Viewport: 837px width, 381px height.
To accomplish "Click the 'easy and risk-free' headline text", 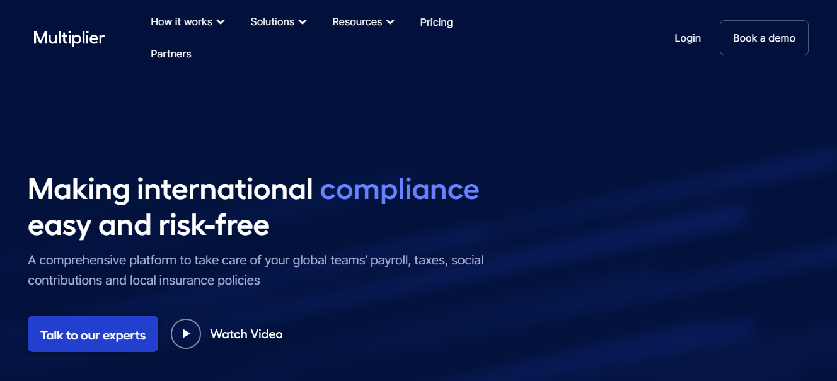I will point(149,225).
